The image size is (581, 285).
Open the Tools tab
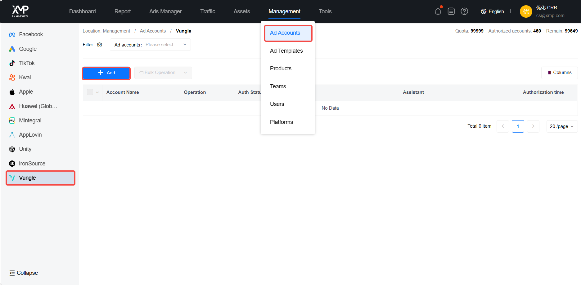325,11
